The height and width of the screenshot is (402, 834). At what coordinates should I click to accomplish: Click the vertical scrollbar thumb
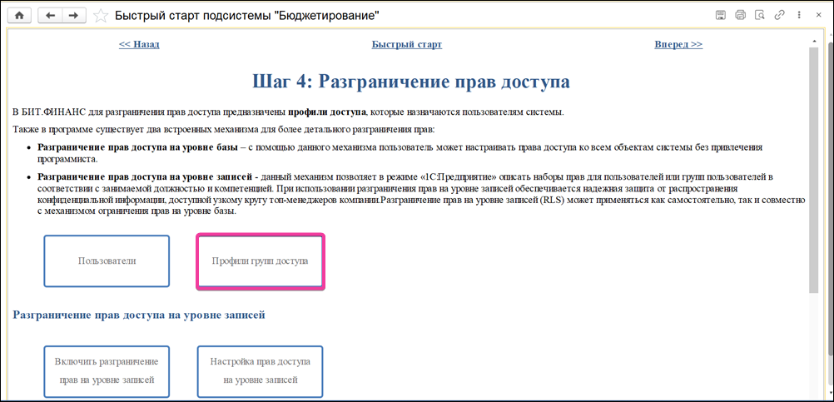point(814,169)
